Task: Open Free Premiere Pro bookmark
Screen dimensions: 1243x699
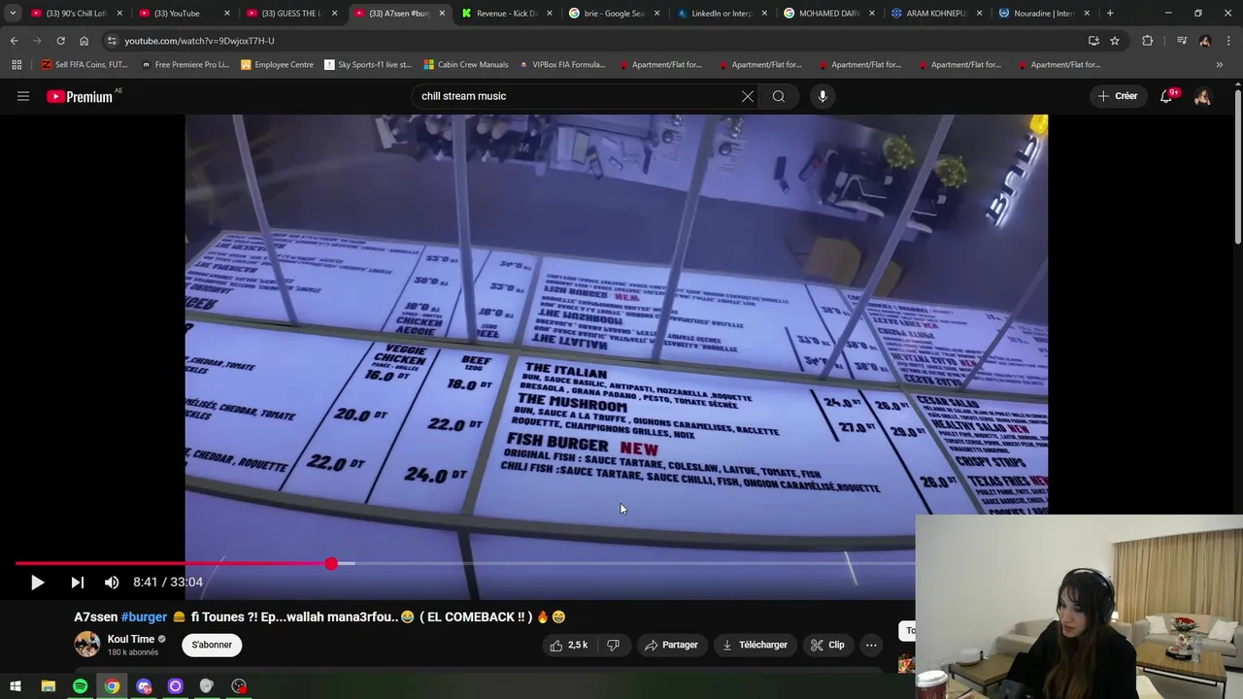Action: coord(185,64)
